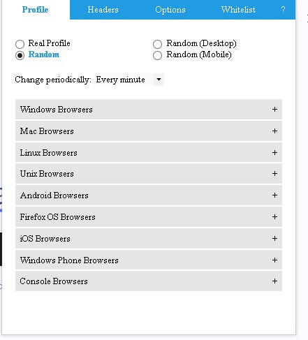Click the plus icon for Console Browsers
Screen dimensions: 308x340
(274, 281)
